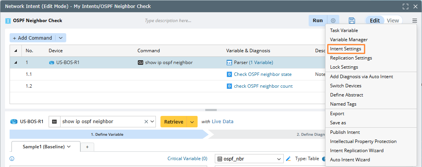
Task: Collapse row 1 US-BOS-R1 tree arrow
Action: click(x=16, y=63)
